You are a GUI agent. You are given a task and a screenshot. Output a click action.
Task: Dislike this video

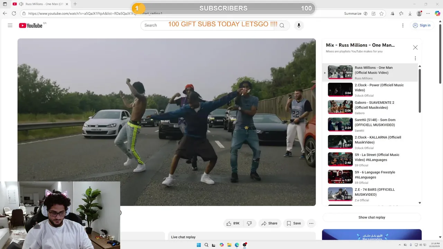250,223
